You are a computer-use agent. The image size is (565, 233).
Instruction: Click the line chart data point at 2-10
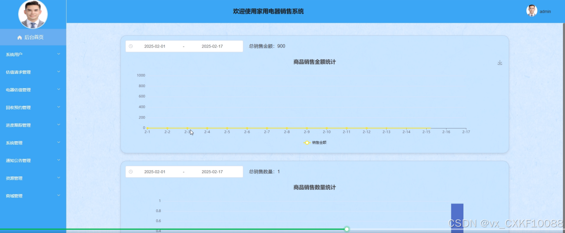tap(327, 128)
